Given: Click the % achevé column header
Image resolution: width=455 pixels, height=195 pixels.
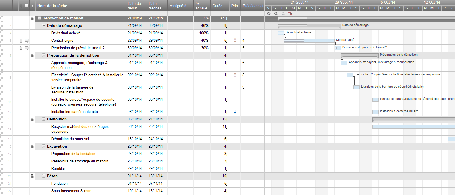Looking at the screenshot, I should 201,6.
